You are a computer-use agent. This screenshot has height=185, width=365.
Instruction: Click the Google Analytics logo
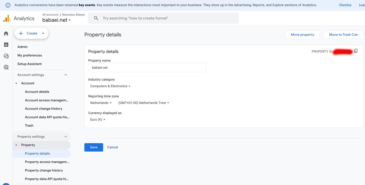[6, 18]
